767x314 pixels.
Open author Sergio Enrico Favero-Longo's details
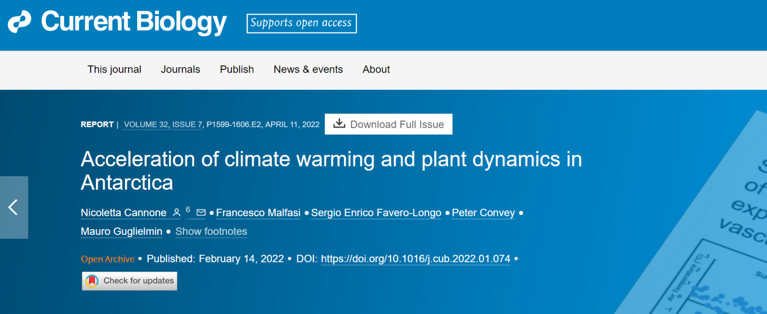click(x=376, y=213)
